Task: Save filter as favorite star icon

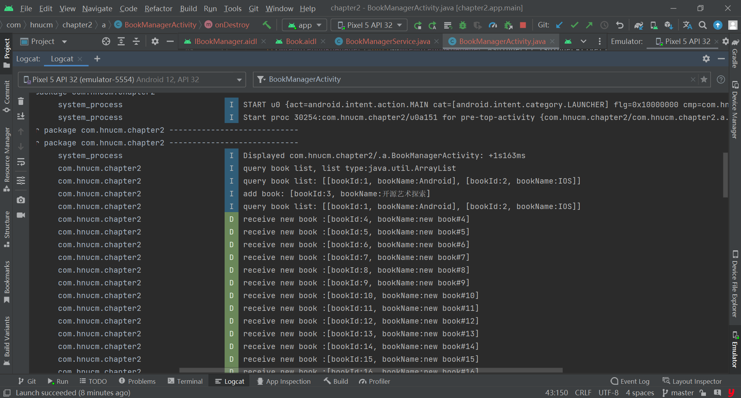Action: [704, 79]
